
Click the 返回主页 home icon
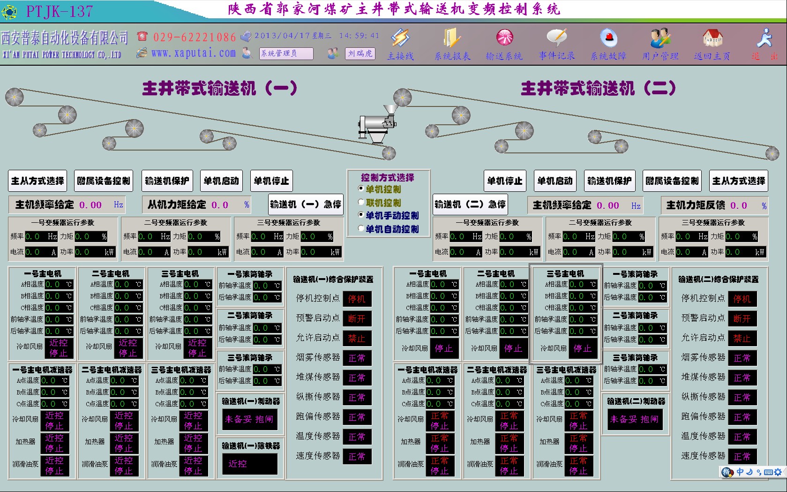[x=712, y=38]
